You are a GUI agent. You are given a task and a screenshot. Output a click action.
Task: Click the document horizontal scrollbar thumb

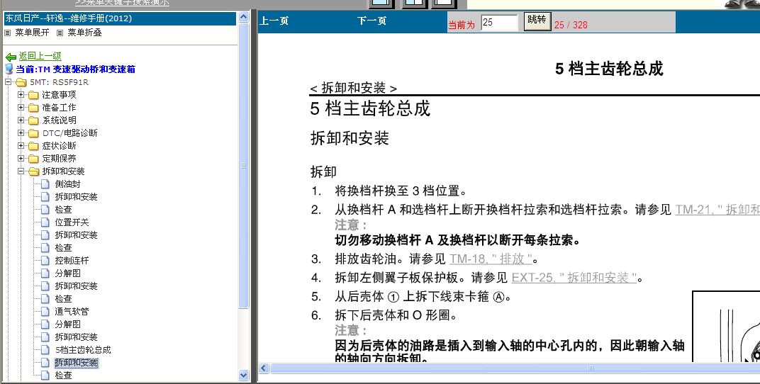tap(515, 368)
